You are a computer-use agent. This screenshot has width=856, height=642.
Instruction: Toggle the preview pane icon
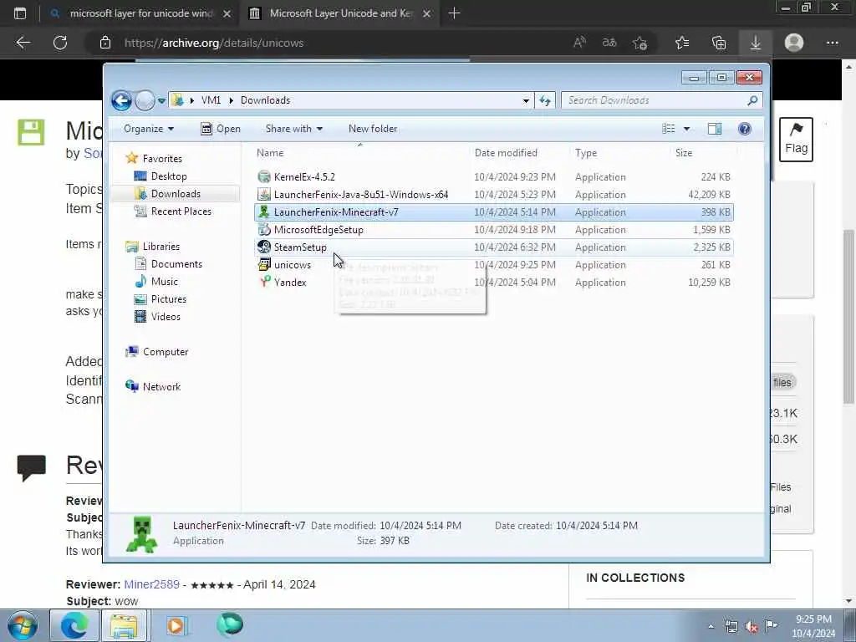715,129
